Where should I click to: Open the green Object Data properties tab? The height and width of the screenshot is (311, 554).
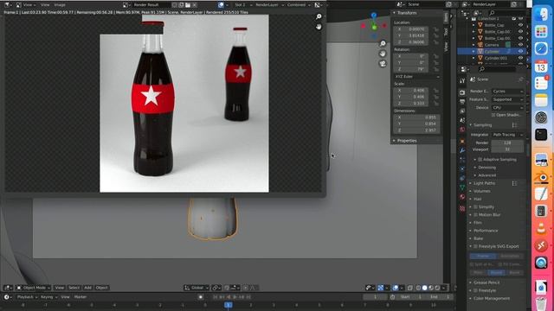(462, 187)
